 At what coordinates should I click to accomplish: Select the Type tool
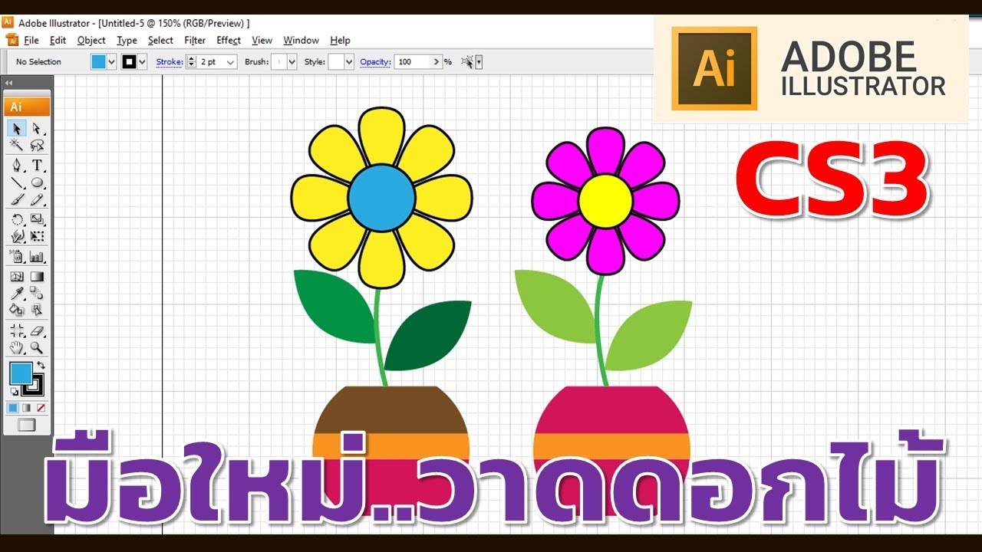coord(36,165)
